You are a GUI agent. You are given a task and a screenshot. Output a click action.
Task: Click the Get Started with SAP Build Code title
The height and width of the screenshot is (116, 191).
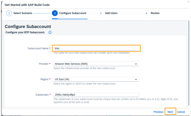27,5
